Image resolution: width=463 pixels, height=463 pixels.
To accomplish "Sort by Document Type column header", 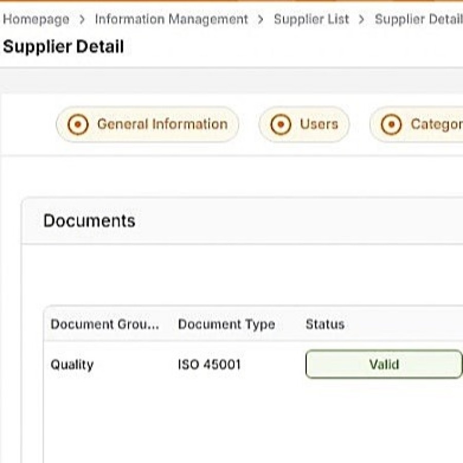I will pos(226,325).
